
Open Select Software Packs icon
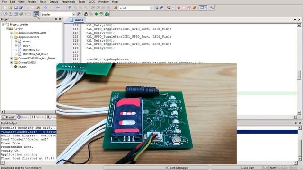(101, 14)
